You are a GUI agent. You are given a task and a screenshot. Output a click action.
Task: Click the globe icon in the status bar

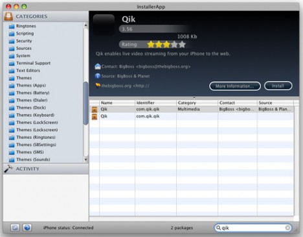(x=27, y=228)
